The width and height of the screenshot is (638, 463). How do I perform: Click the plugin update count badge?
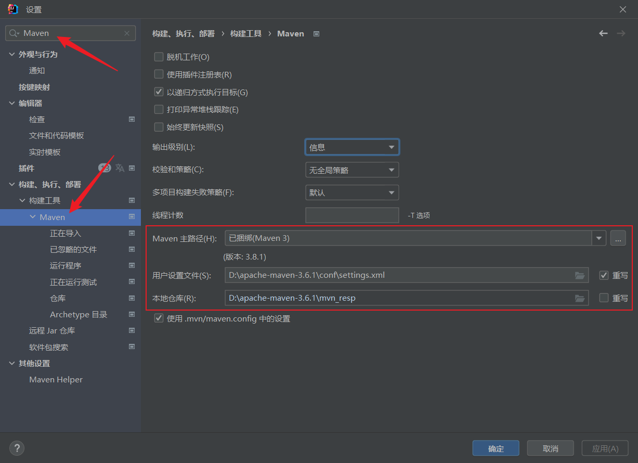[x=105, y=168]
